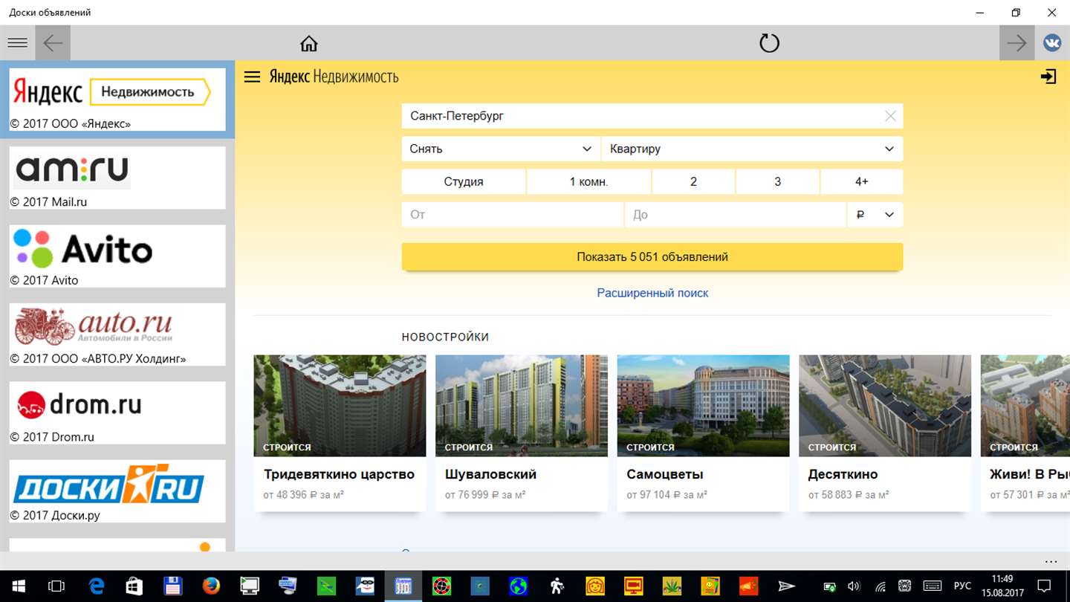Select the Яндекс Недвижимость board in sidebar
Viewport: 1070px width, 602px height.
tap(117, 100)
